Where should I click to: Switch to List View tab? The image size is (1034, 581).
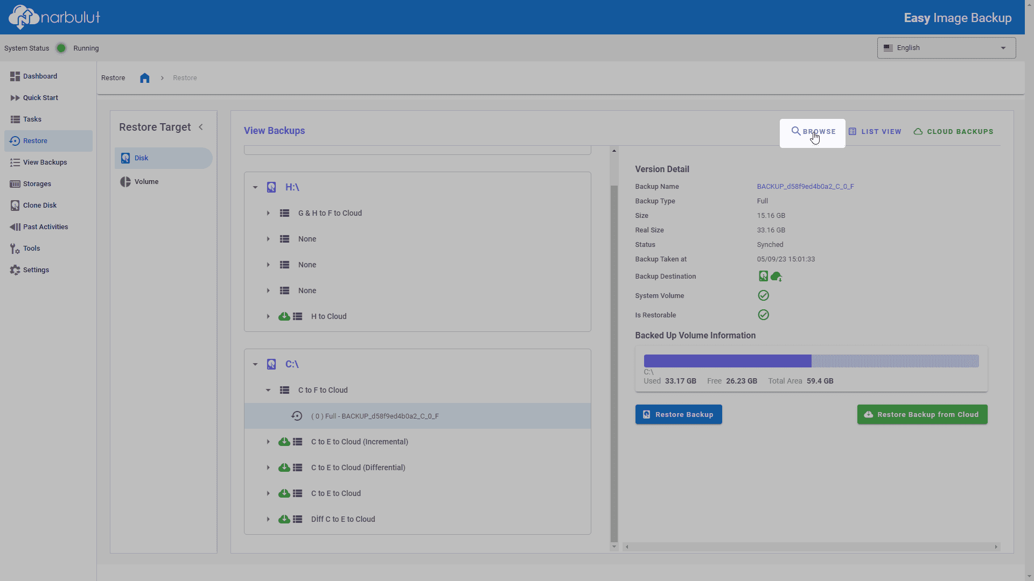pyautogui.click(x=875, y=132)
